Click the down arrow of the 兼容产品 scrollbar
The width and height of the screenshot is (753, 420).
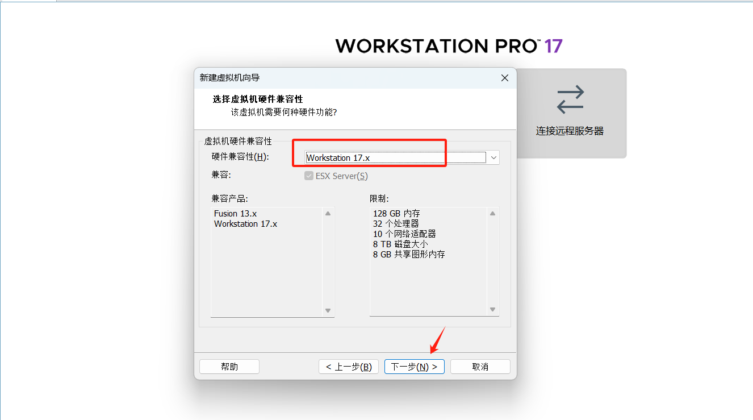(328, 310)
